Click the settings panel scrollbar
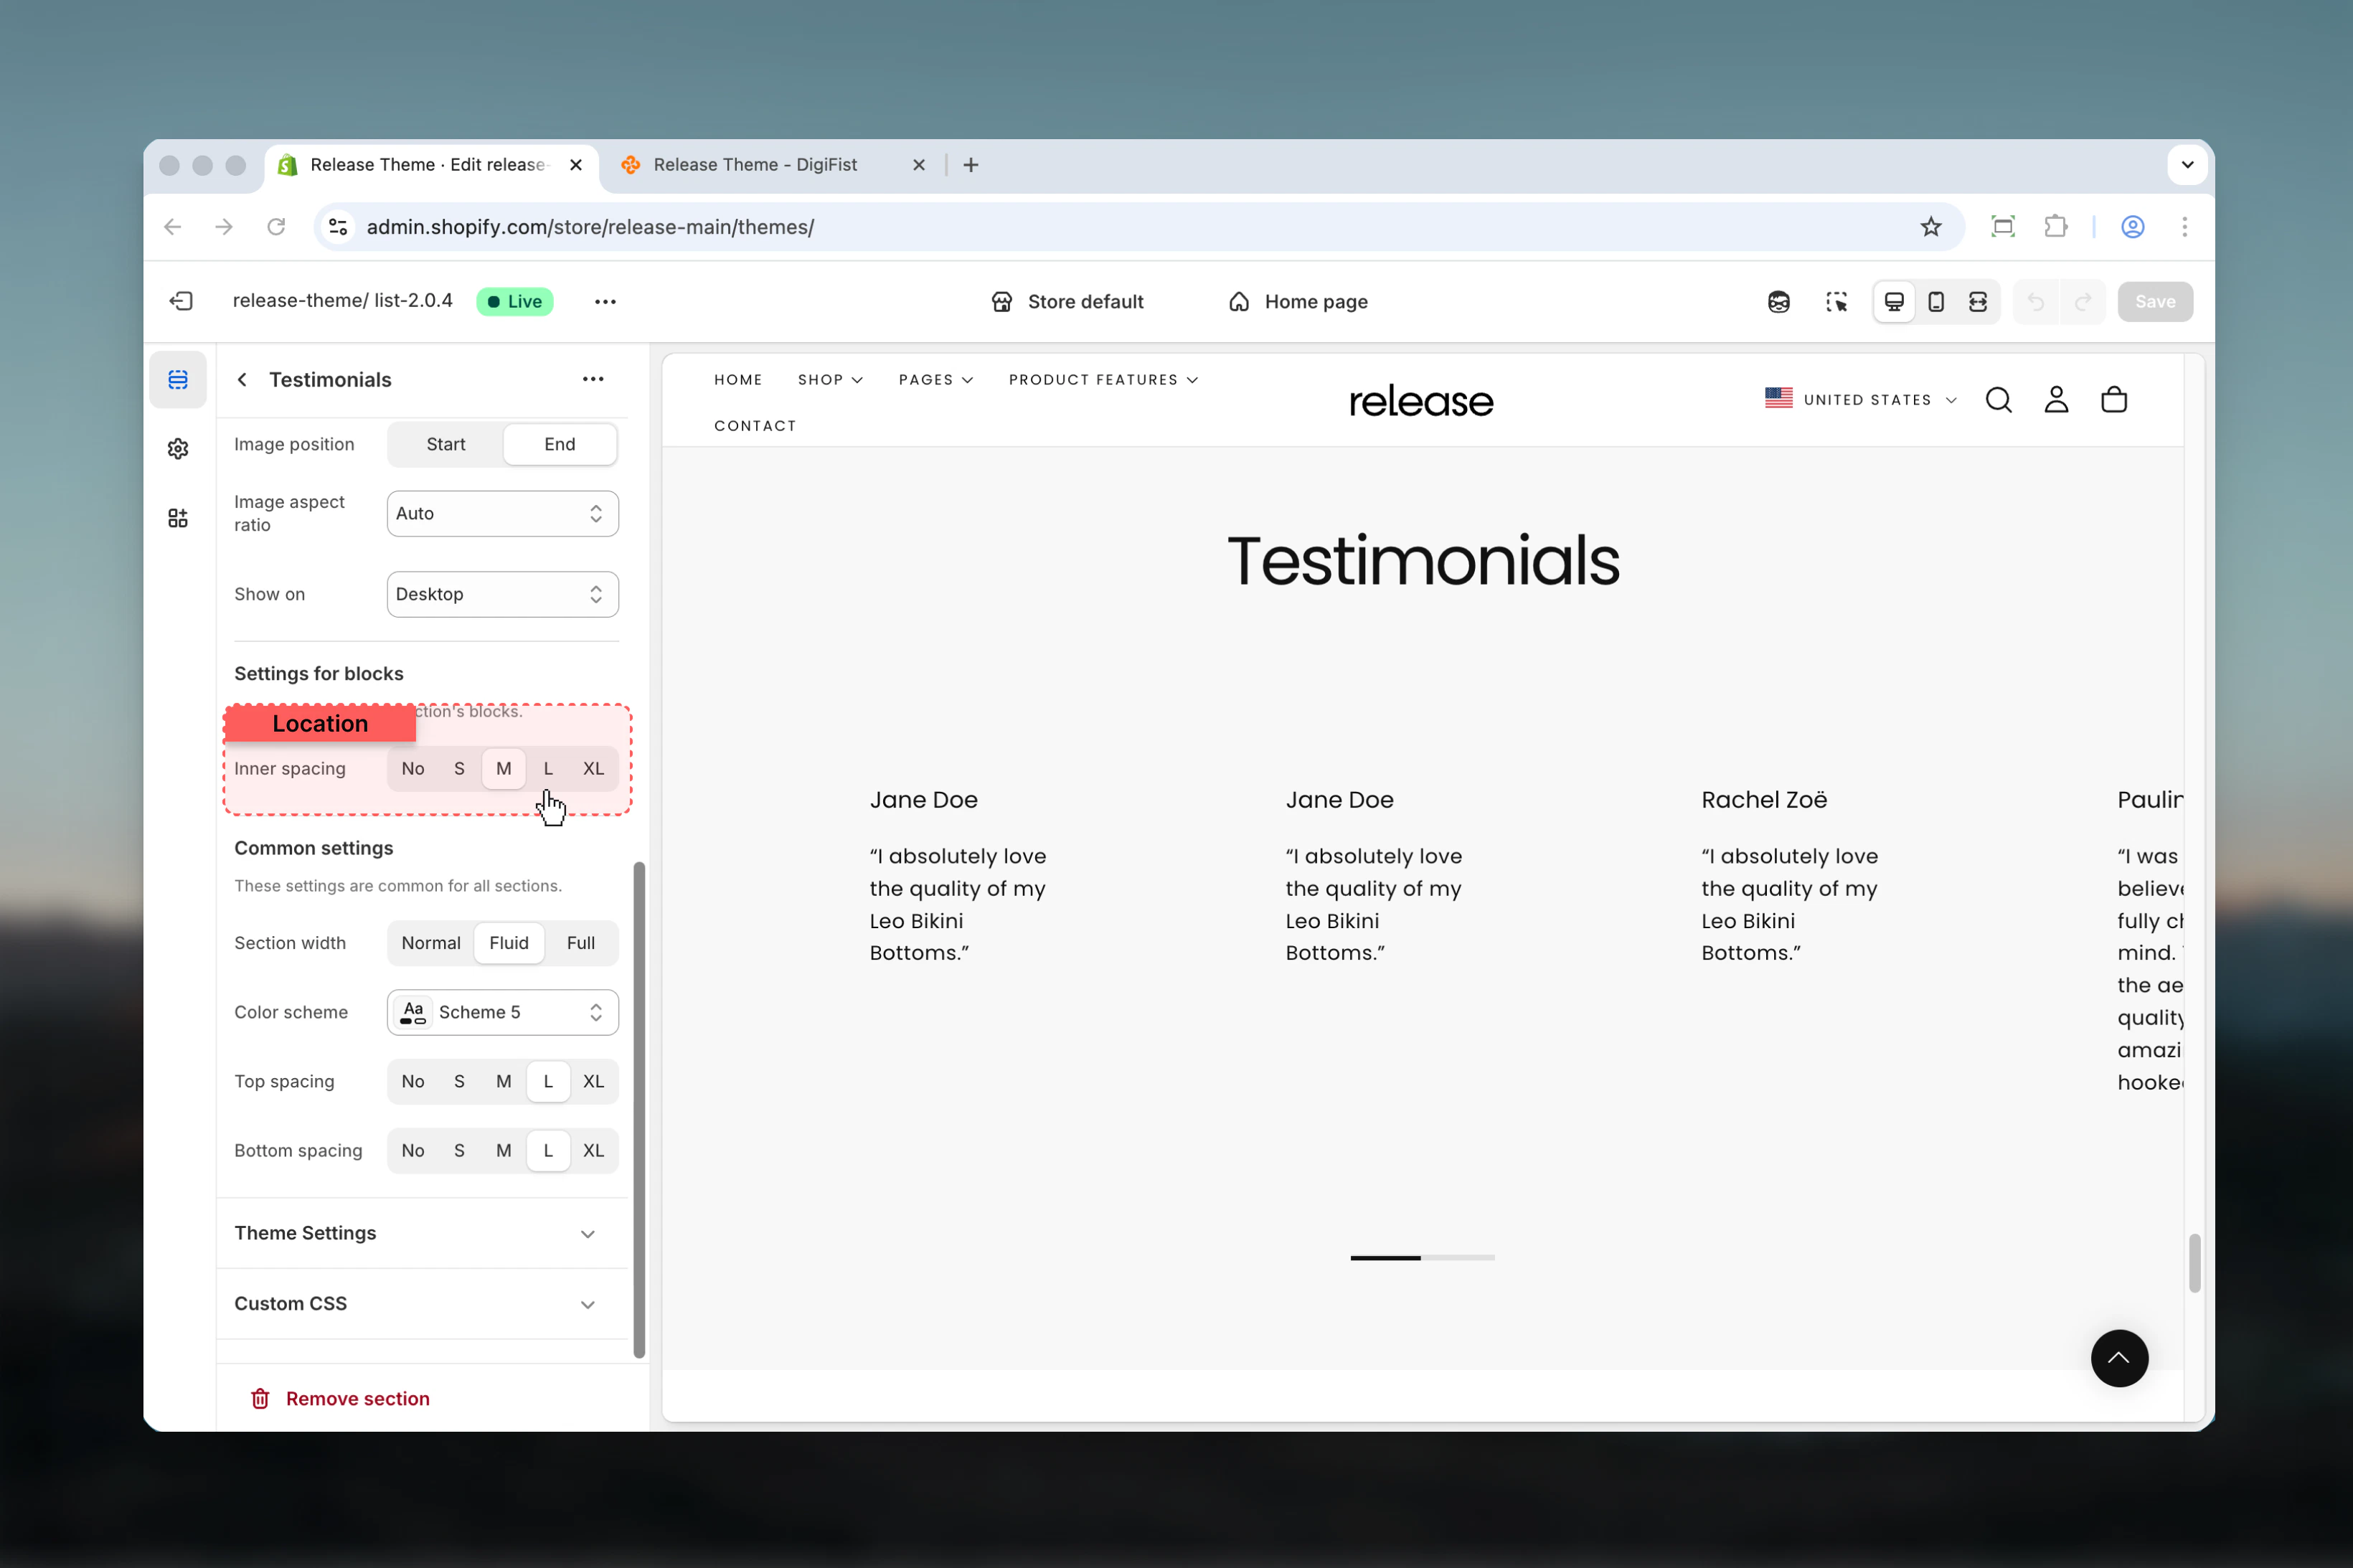The width and height of the screenshot is (2353, 1568). [x=639, y=1110]
